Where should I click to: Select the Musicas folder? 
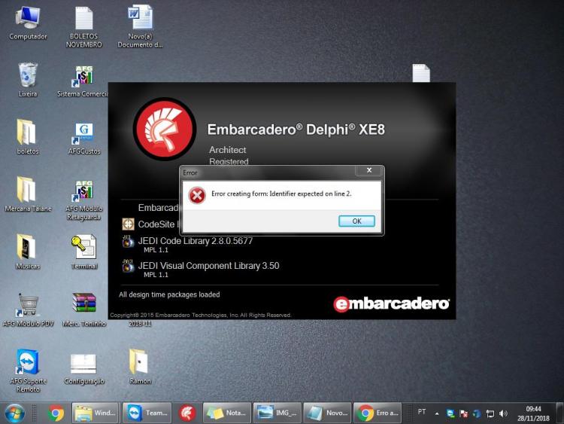point(28,252)
